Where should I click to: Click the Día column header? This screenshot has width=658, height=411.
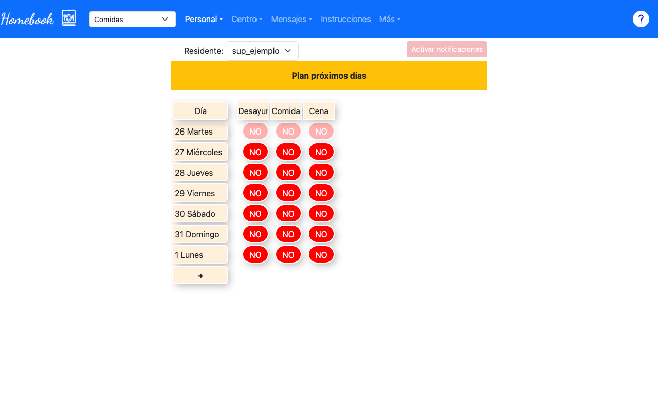pyautogui.click(x=200, y=110)
